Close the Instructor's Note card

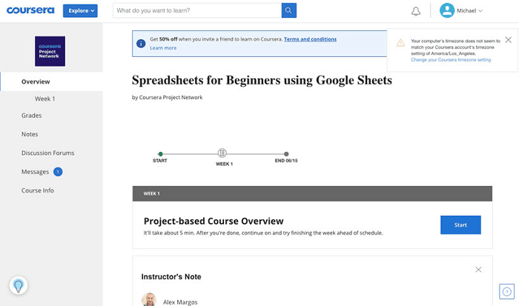[478, 270]
